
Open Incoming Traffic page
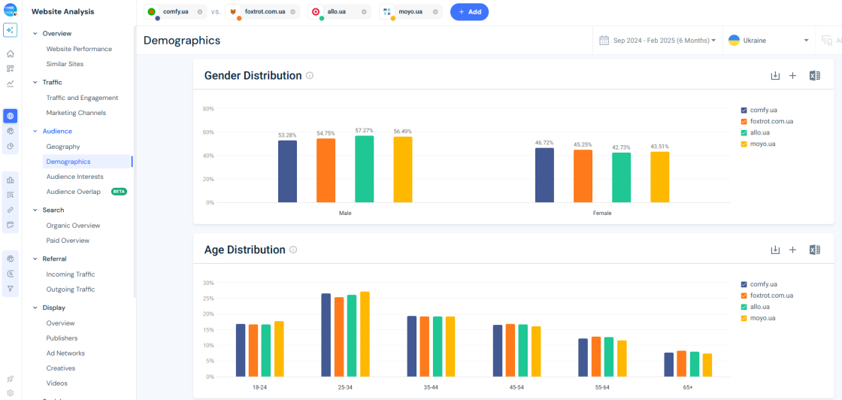point(71,274)
